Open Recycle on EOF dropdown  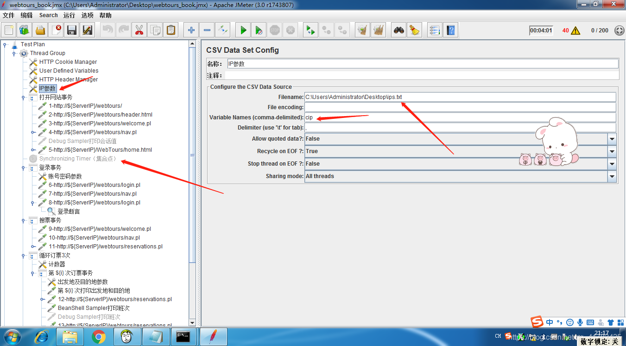point(612,151)
